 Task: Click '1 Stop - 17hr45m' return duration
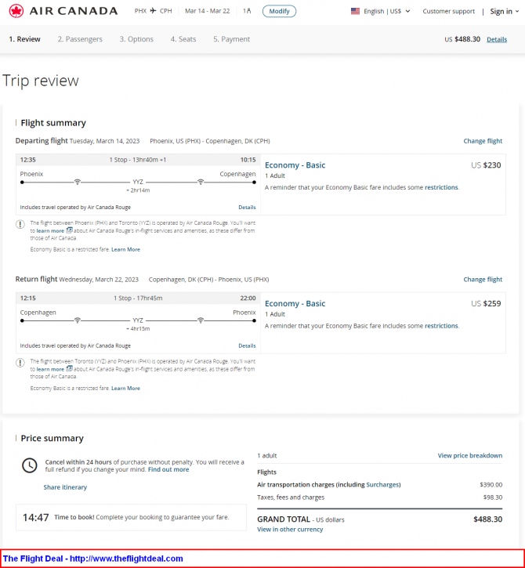pyautogui.click(x=138, y=298)
